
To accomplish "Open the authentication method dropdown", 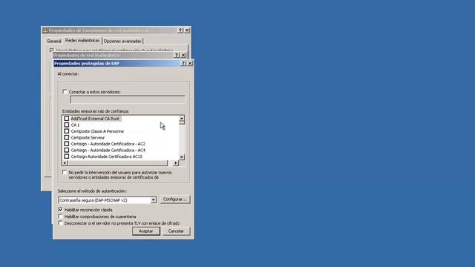I will tap(154, 200).
